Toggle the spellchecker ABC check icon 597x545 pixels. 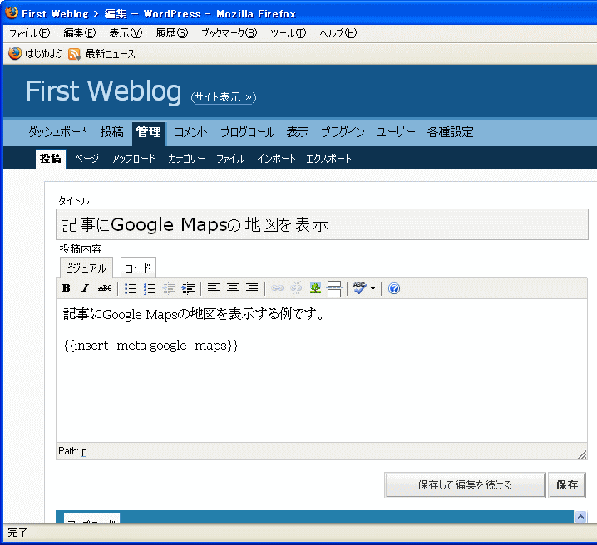[x=359, y=288]
